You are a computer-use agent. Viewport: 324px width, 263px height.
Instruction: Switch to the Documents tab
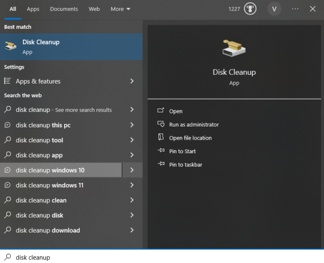click(x=64, y=9)
